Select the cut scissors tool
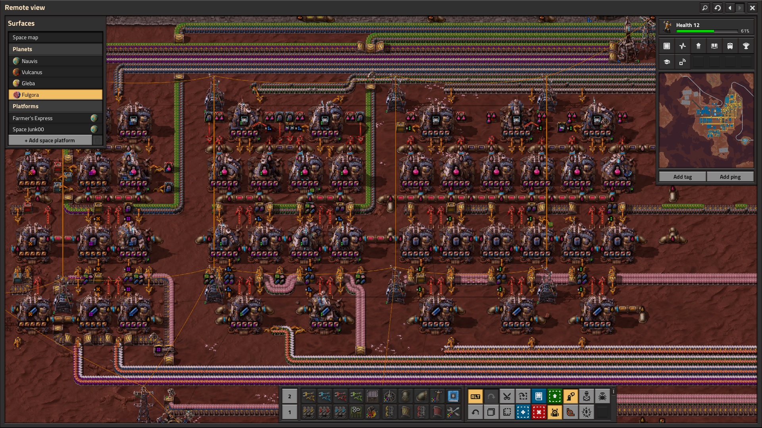The image size is (762, 428). 507,396
